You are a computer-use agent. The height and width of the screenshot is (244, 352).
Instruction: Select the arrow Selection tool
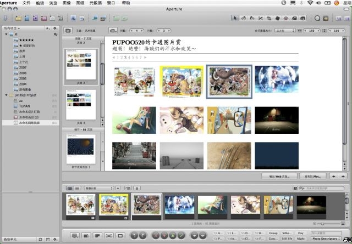click(x=235, y=18)
